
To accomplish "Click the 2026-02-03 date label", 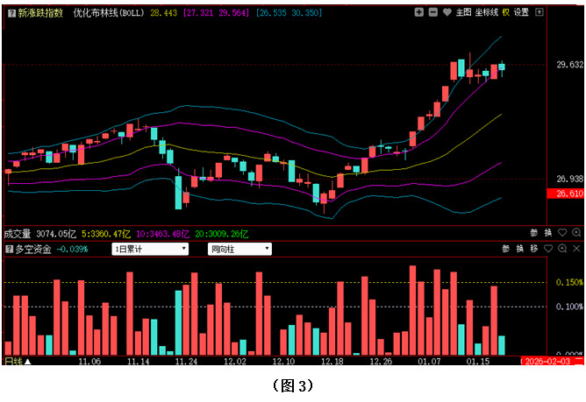I will coord(551,361).
